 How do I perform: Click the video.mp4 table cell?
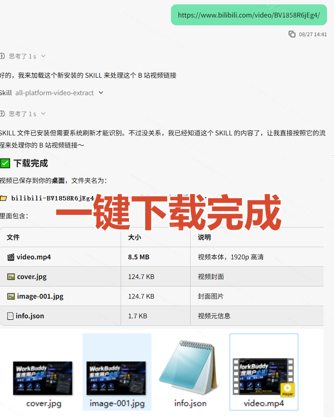[60, 257]
